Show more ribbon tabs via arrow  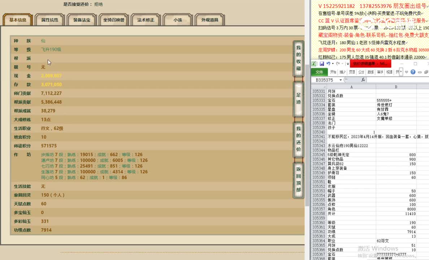pos(401,71)
